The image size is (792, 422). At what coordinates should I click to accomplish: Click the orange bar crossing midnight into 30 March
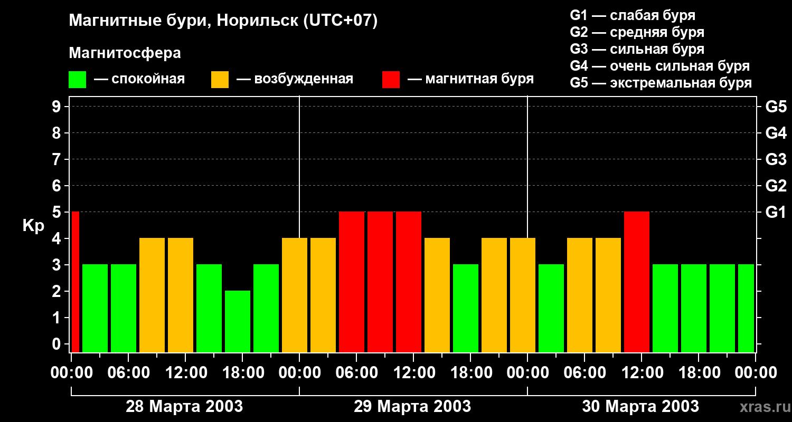point(523,295)
